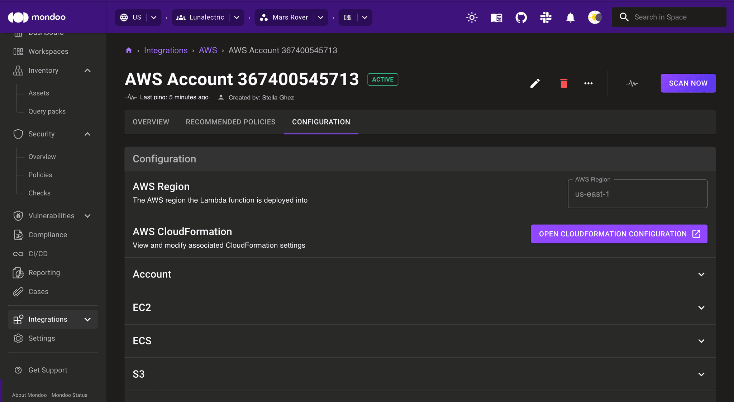Open notifications via the bell icon
Viewport: 734px width, 402px height.
(x=570, y=17)
